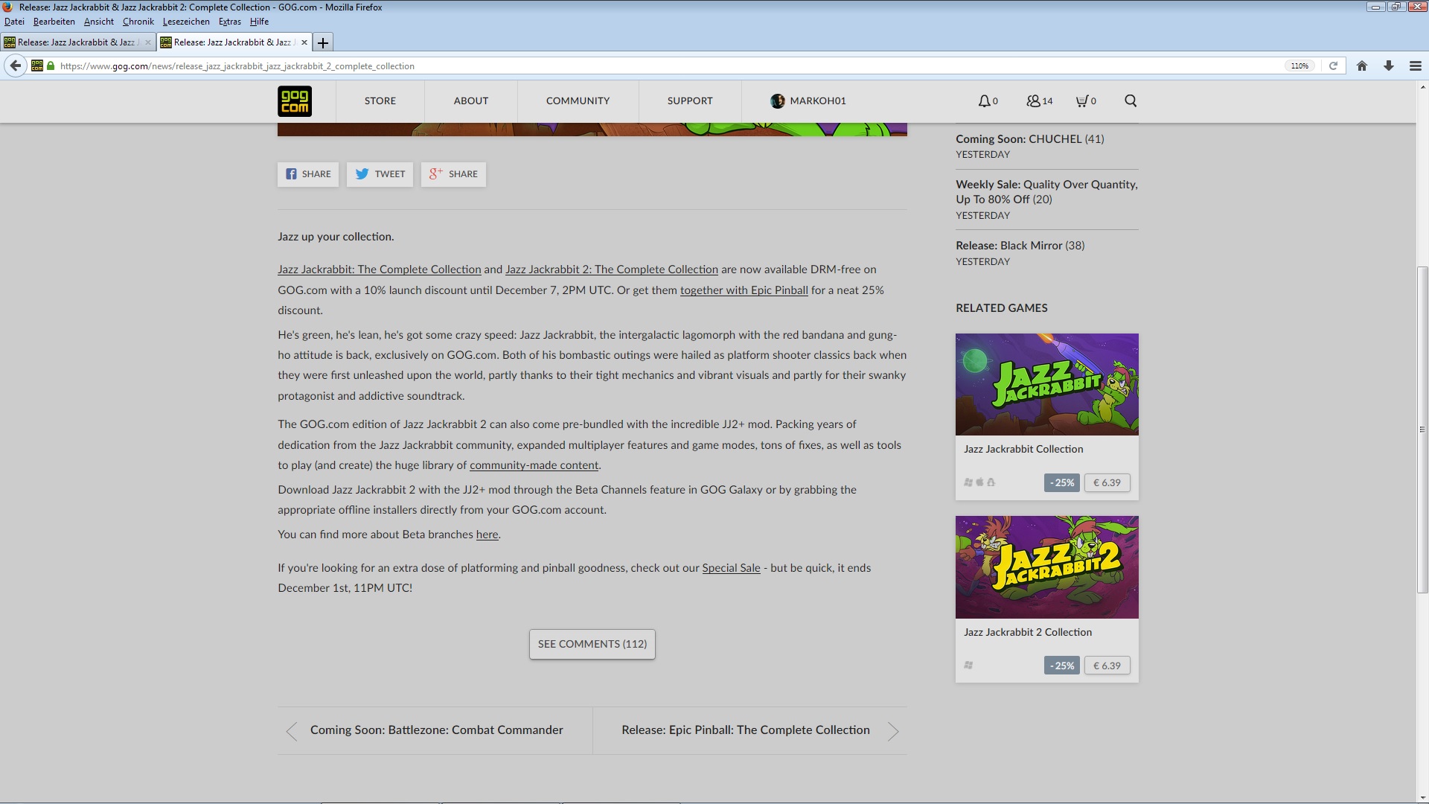Open the Extras menu
The width and height of the screenshot is (1429, 804).
point(229,22)
